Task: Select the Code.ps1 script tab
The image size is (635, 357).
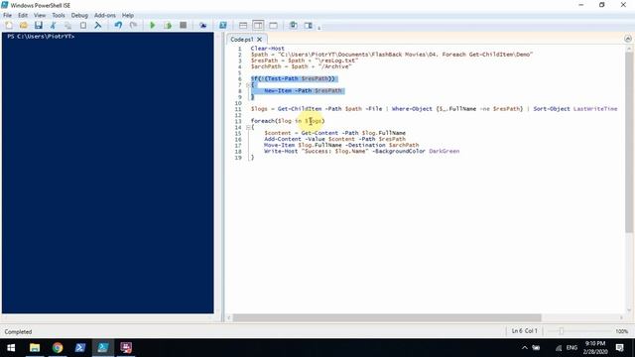Action: point(242,40)
